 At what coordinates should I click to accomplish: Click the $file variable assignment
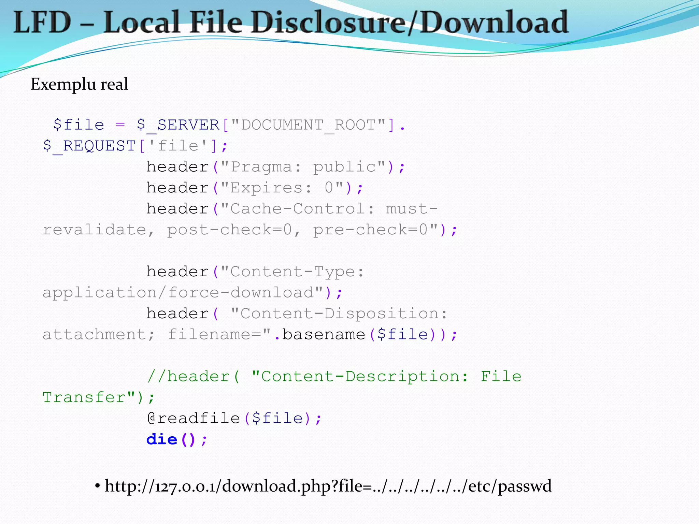(79, 125)
